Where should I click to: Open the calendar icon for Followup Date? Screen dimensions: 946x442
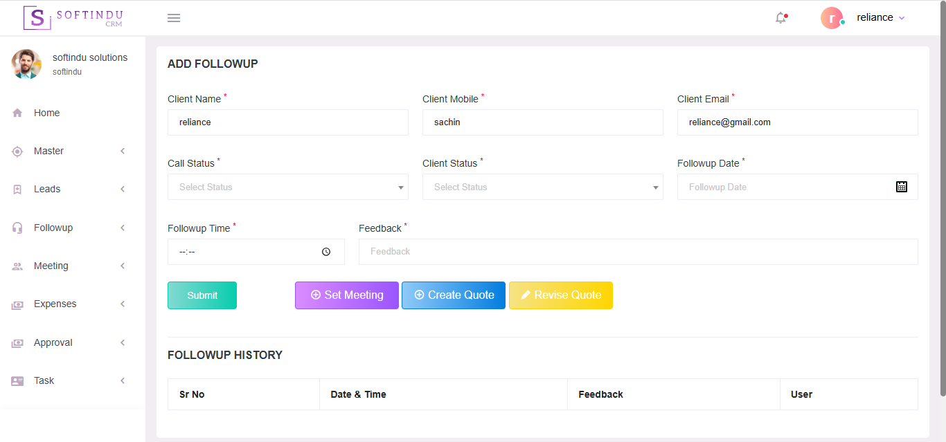901,186
